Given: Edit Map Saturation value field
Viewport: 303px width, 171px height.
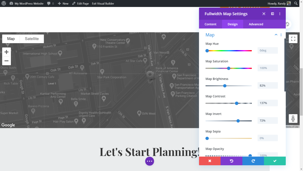Looking at the screenshot, I should point(268,68).
